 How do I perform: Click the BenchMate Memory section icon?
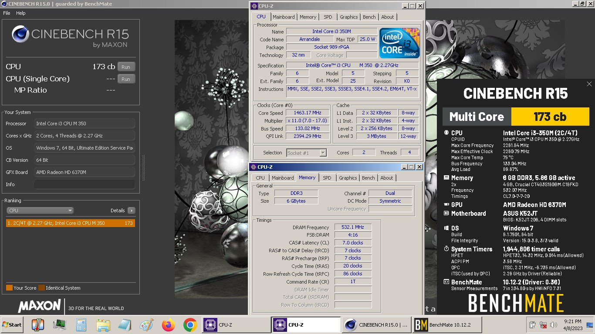(446, 177)
